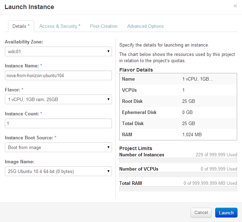Click the Project Limits heading

pos(136,148)
